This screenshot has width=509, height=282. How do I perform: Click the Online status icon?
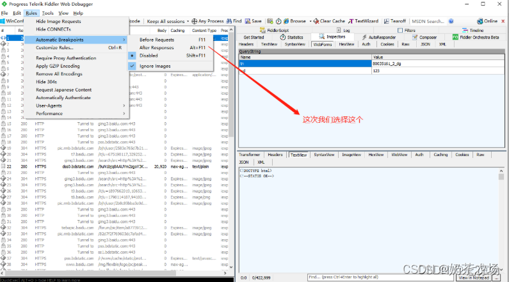[x=480, y=21]
